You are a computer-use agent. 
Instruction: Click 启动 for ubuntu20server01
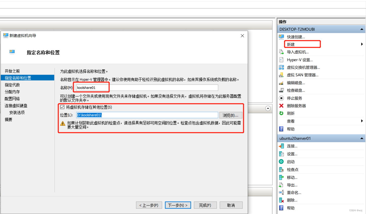click(291, 162)
